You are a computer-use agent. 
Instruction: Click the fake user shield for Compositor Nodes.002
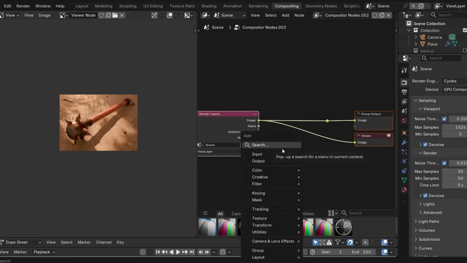(375, 15)
